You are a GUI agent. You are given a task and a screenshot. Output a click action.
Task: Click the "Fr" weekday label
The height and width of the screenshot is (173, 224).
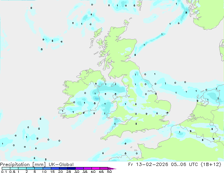(x=131, y=165)
